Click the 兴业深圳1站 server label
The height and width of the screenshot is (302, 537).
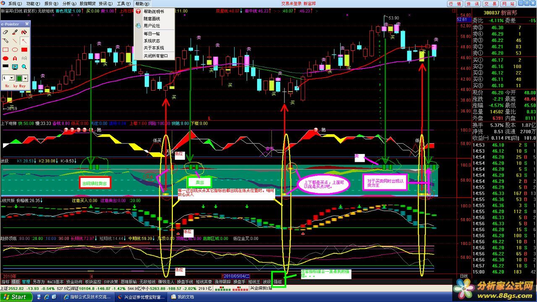(x=261, y=289)
